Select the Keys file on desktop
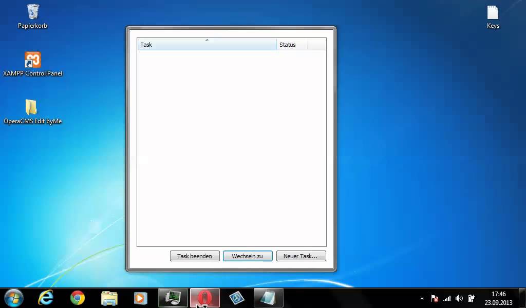This screenshot has width=526, height=308. pos(493,17)
